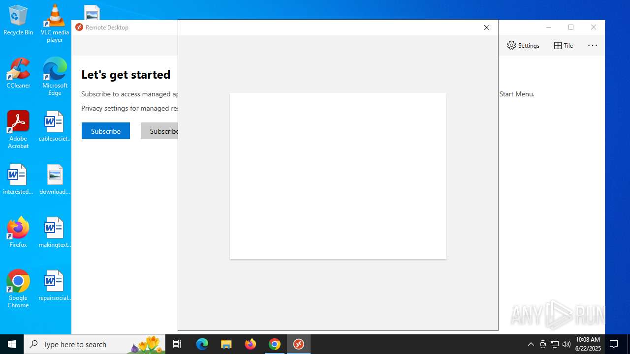
Task: Select the interested Word document
Action: [x=18, y=179]
